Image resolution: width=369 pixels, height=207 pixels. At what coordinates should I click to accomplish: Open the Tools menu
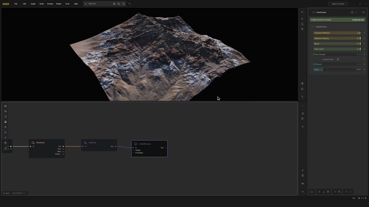(x=67, y=4)
